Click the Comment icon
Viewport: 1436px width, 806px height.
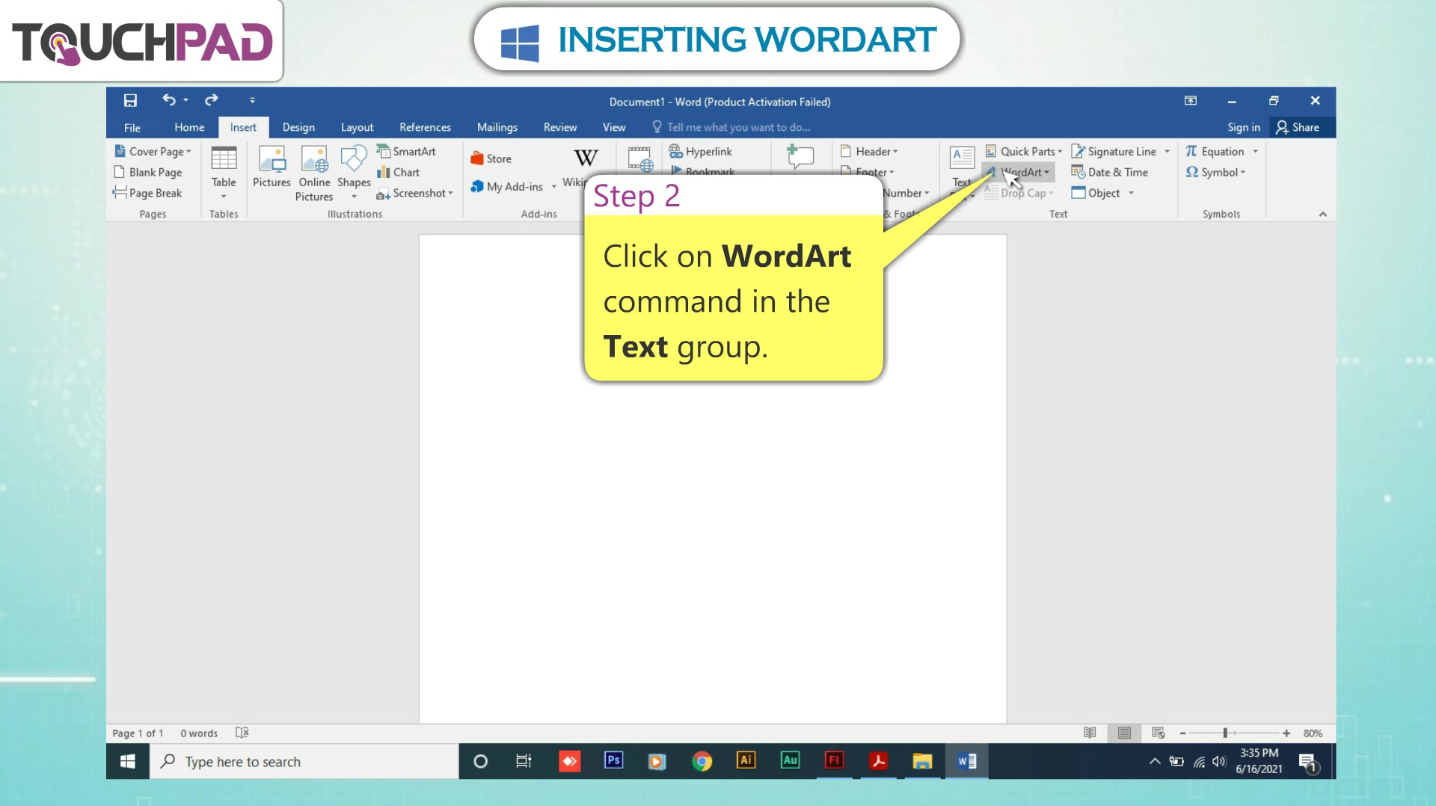coord(800,156)
